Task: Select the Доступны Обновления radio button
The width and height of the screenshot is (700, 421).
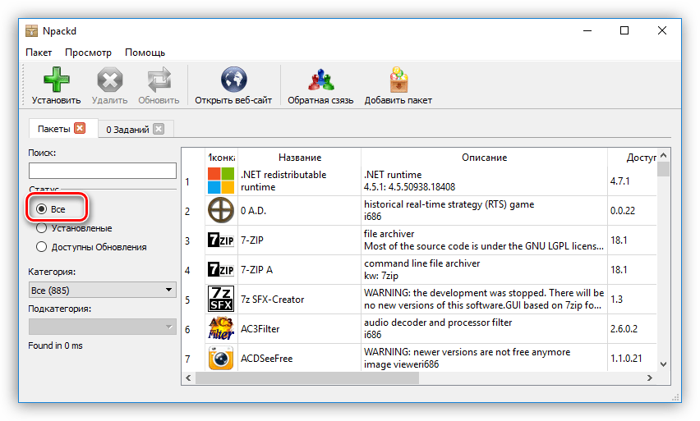Action: pos(42,246)
